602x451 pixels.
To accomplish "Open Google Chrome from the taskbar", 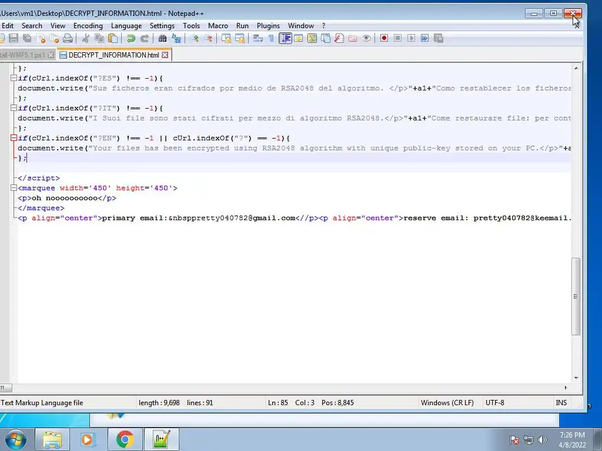I will coord(125,439).
